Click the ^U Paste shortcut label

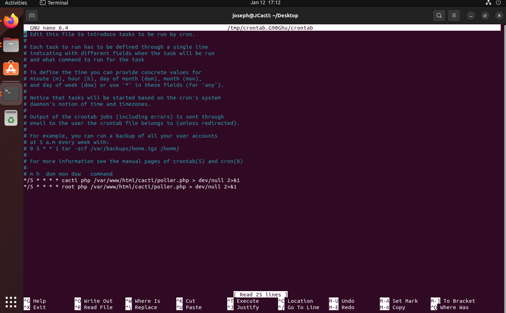[x=189, y=307]
